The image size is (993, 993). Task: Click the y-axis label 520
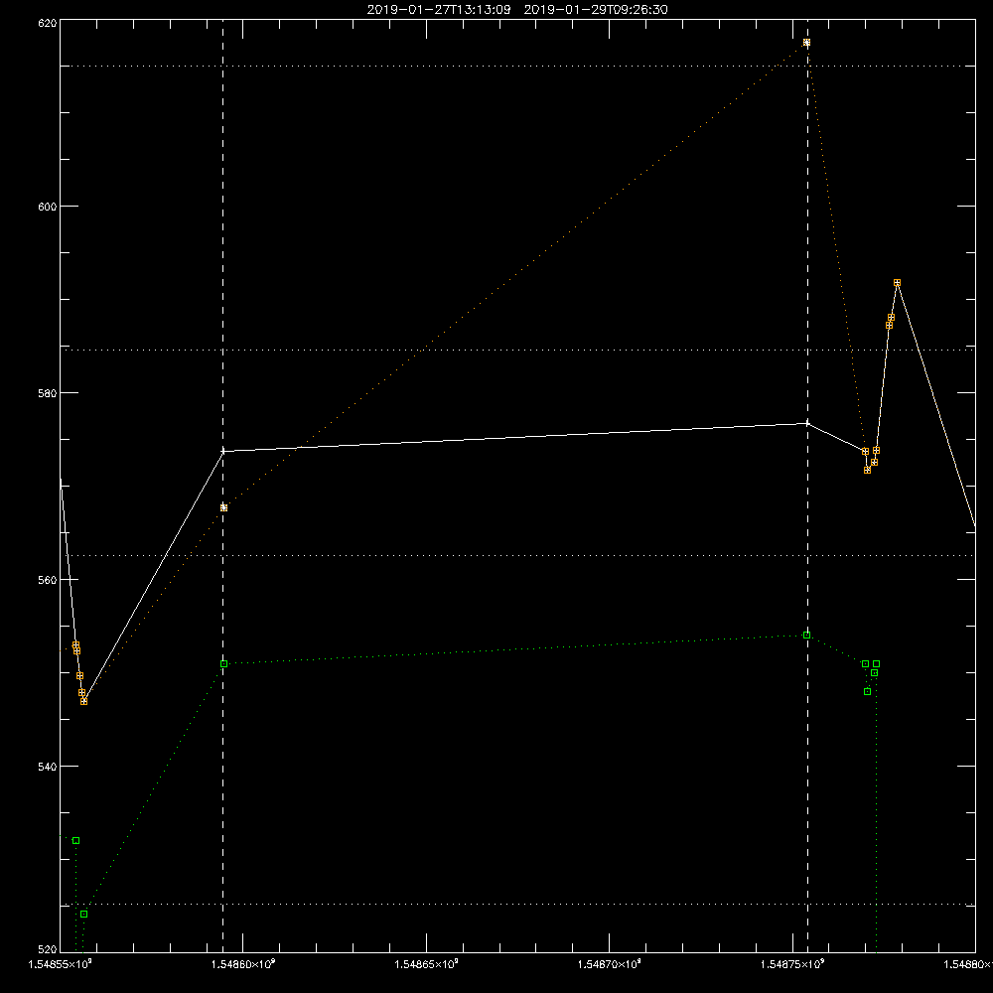pyautogui.click(x=48, y=949)
